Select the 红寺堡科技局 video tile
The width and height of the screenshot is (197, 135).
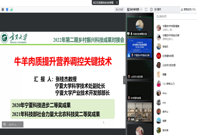[x=140, y=91]
